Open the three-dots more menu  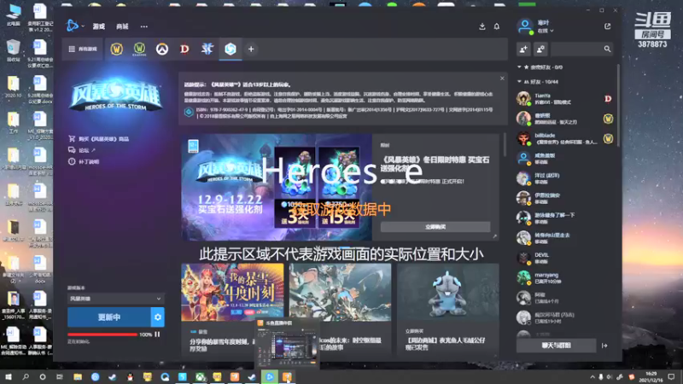143,26
